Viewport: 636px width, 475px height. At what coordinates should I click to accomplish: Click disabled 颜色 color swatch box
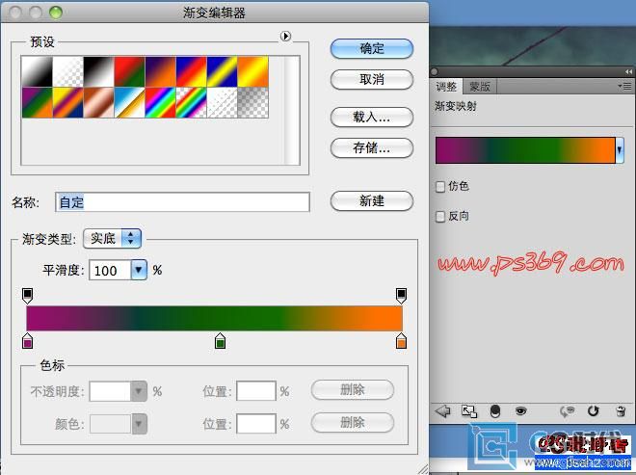(x=110, y=424)
